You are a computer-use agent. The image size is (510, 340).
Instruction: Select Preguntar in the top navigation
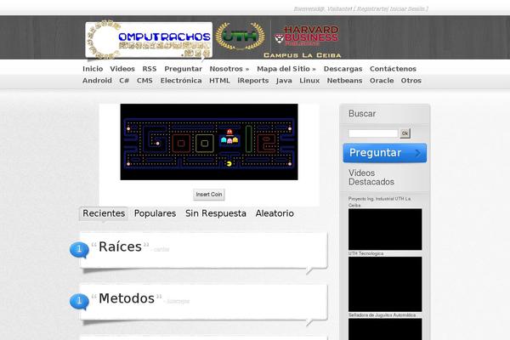tap(183, 69)
